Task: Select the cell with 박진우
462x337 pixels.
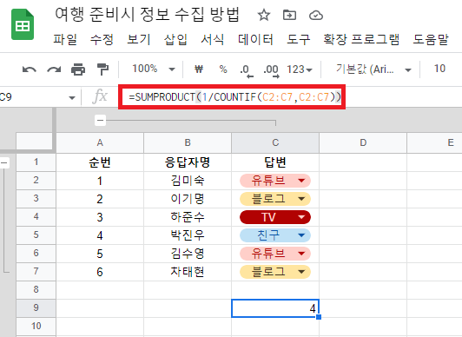Action: 188,235
